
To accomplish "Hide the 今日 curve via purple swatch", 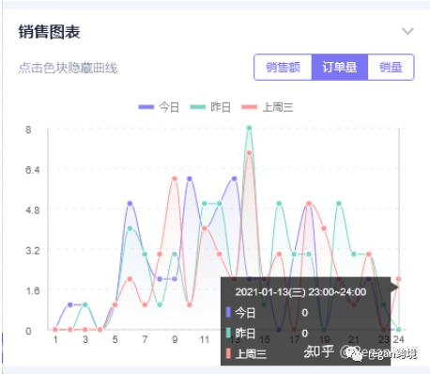I will pos(146,107).
